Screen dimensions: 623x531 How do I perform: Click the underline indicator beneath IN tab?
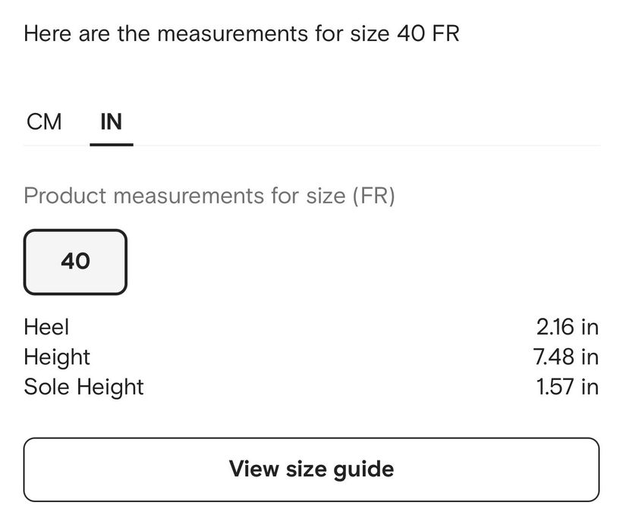(111, 143)
